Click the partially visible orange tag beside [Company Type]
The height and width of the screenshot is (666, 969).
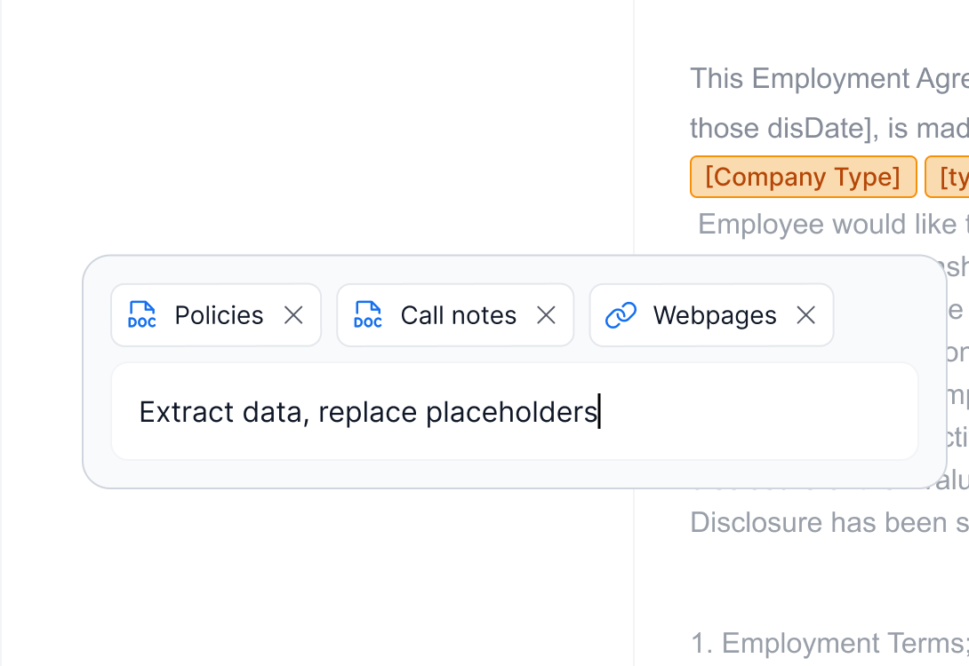coord(949,177)
